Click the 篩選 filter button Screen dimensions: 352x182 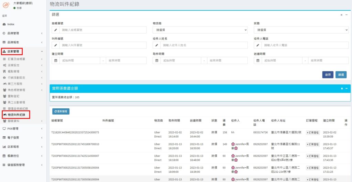coord(341,75)
